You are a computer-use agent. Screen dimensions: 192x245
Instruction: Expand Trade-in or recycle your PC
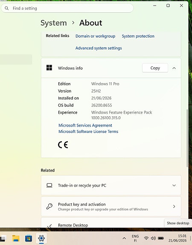tap(174, 185)
